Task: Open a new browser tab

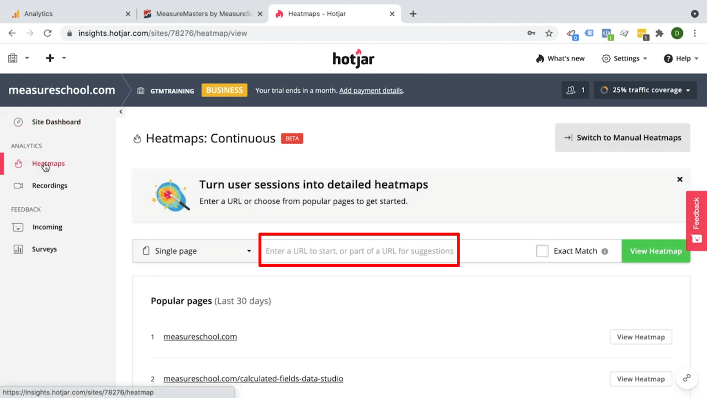Action: click(x=413, y=14)
